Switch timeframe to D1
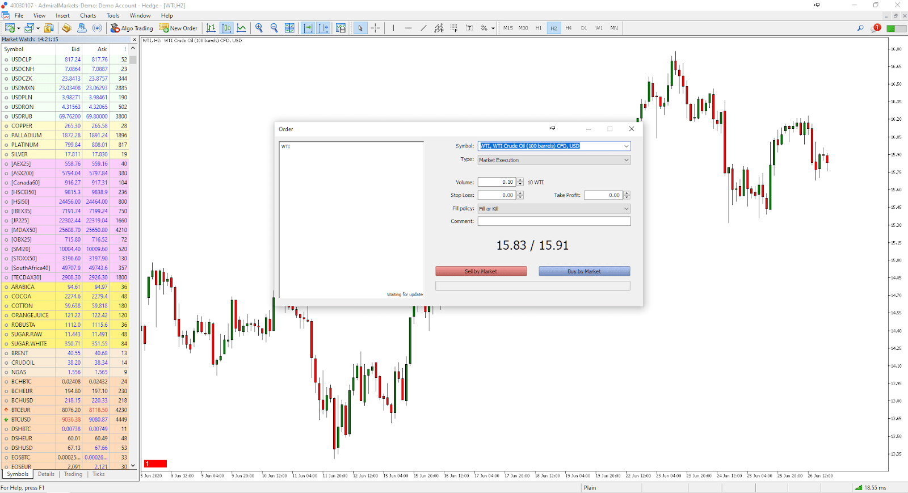This screenshot has height=493, width=908. (584, 28)
